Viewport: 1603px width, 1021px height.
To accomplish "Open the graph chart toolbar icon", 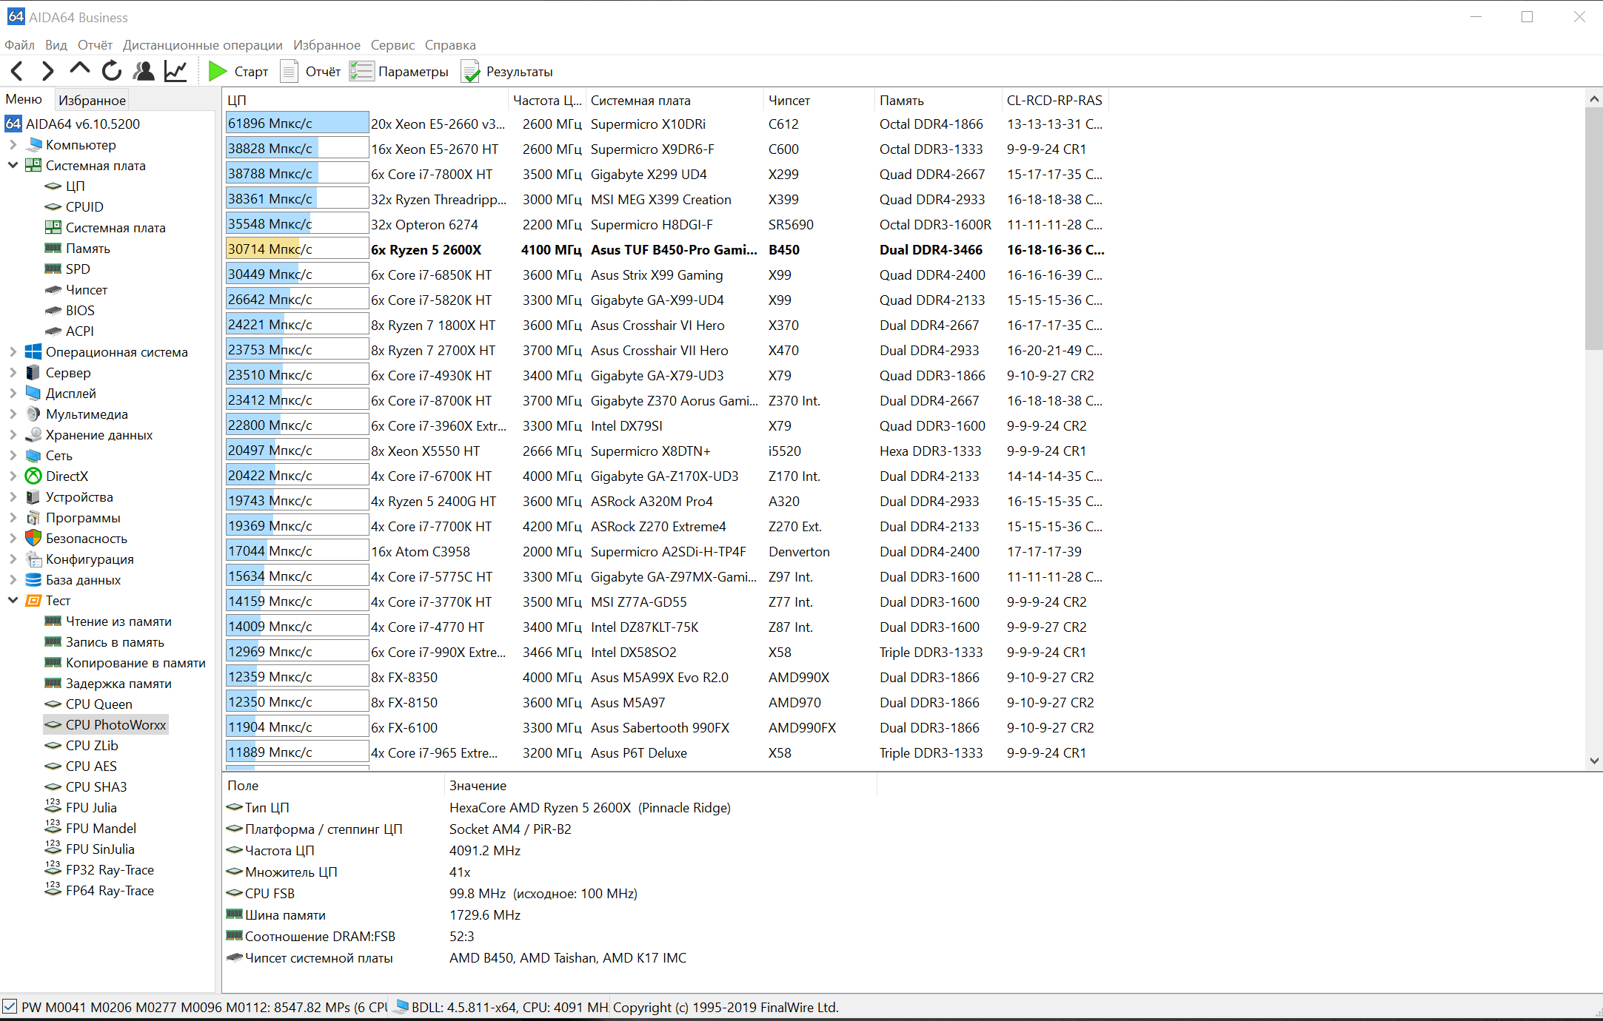I will click(175, 71).
